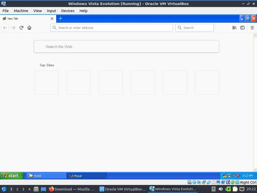Open the browser home page
The width and height of the screenshot is (257, 193).
(29, 28)
